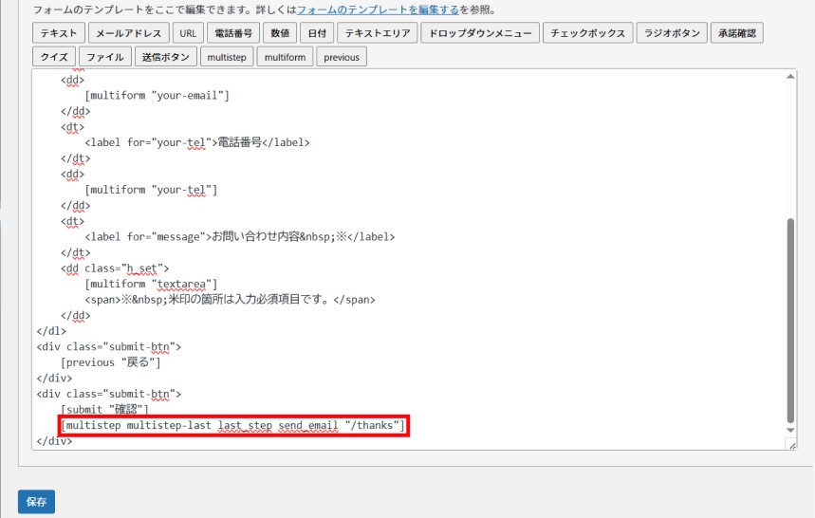
Task: Click the テキスト tag button
Action: click(x=59, y=33)
